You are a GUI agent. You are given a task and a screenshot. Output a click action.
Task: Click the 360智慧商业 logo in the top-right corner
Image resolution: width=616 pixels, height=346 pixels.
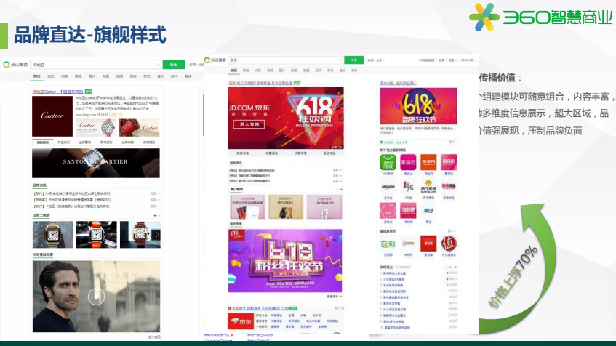click(540, 17)
